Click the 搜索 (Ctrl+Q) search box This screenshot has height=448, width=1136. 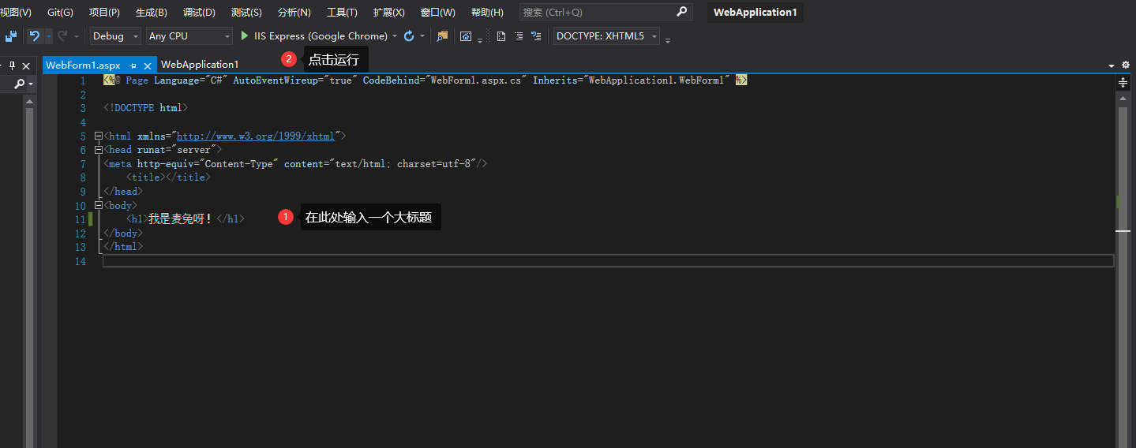605,13
